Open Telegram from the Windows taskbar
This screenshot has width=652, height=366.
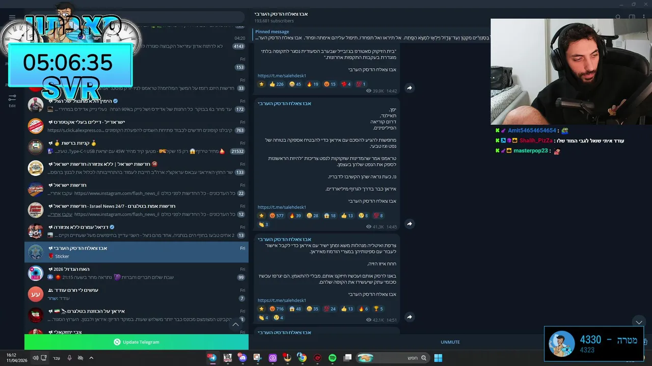[x=212, y=358]
